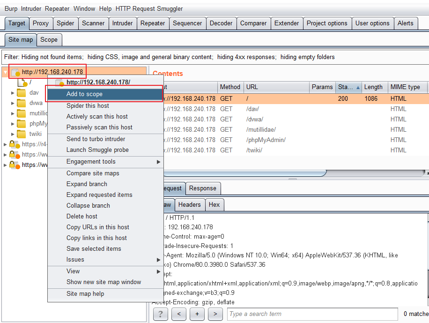Expand the phpMyAdmin folder node
Viewport: 429px width, 323px height.
tap(13, 124)
